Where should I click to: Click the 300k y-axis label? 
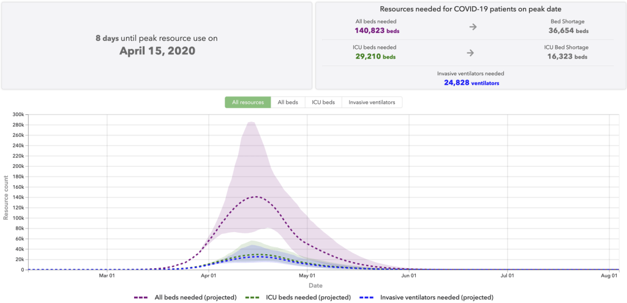[x=16, y=115]
